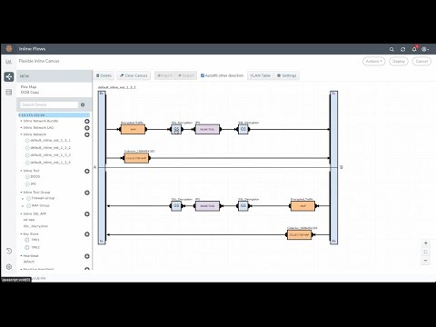
Task: Reset canvas zoom to fit
Action: click(x=426, y=252)
